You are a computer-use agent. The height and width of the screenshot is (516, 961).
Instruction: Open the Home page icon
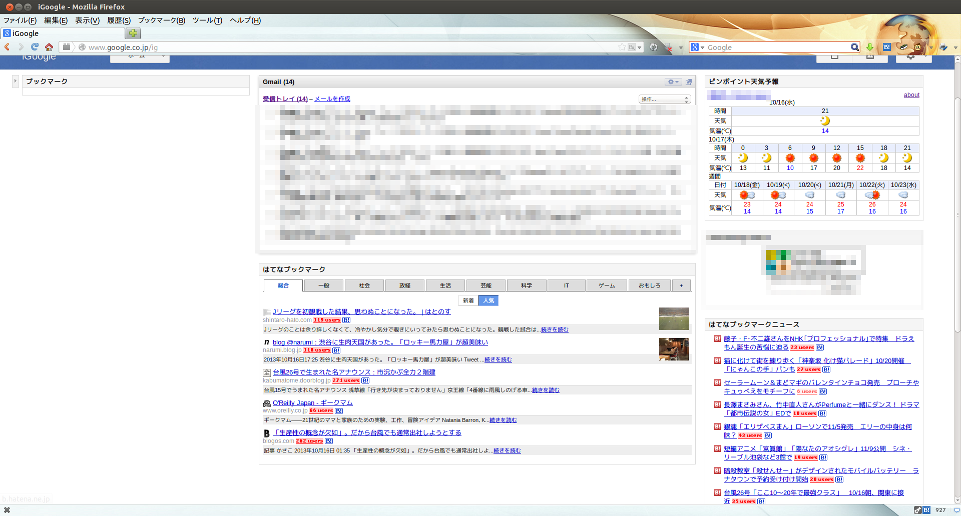coord(49,47)
